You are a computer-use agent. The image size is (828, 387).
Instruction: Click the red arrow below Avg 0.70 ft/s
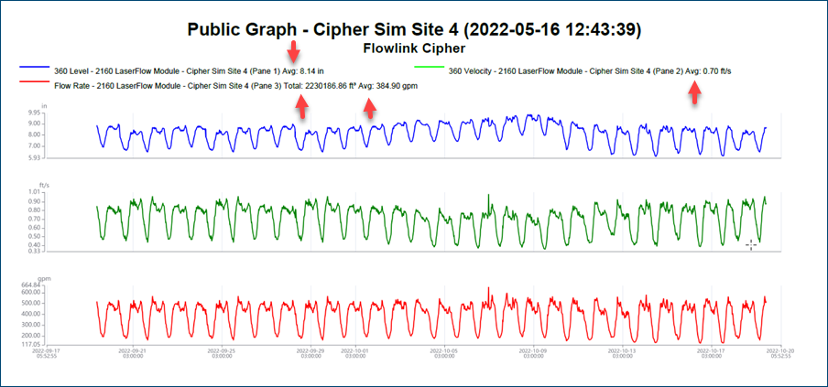(x=696, y=91)
